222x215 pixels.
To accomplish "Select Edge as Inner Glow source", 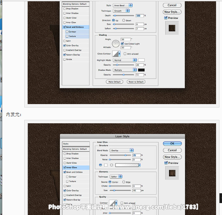I will pyautogui.click(x=124, y=182).
